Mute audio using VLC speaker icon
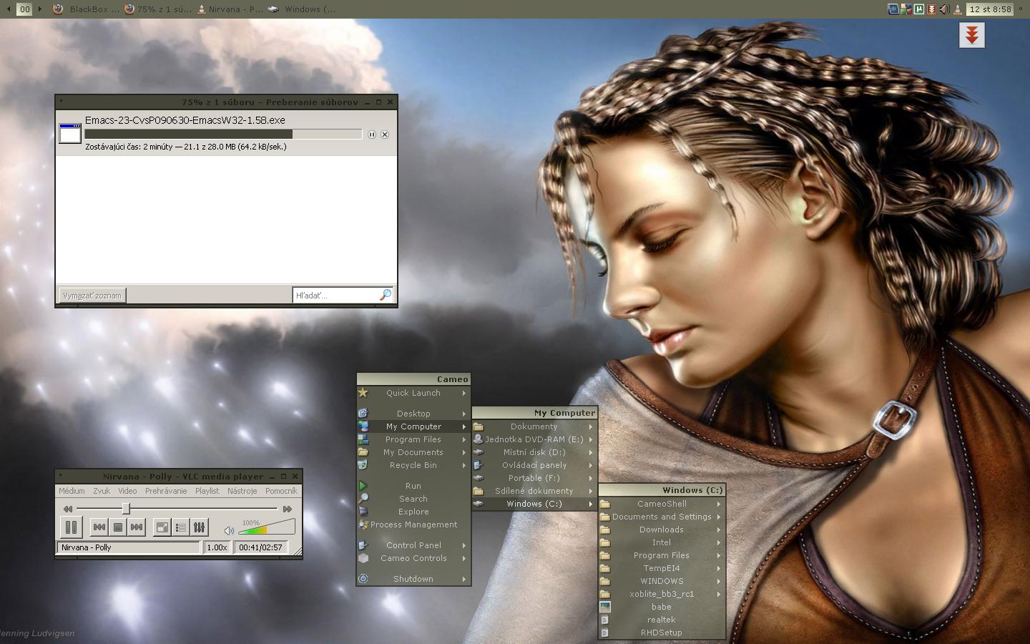The width and height of the screenshot is (1030, 644). [x=229, y=530]
